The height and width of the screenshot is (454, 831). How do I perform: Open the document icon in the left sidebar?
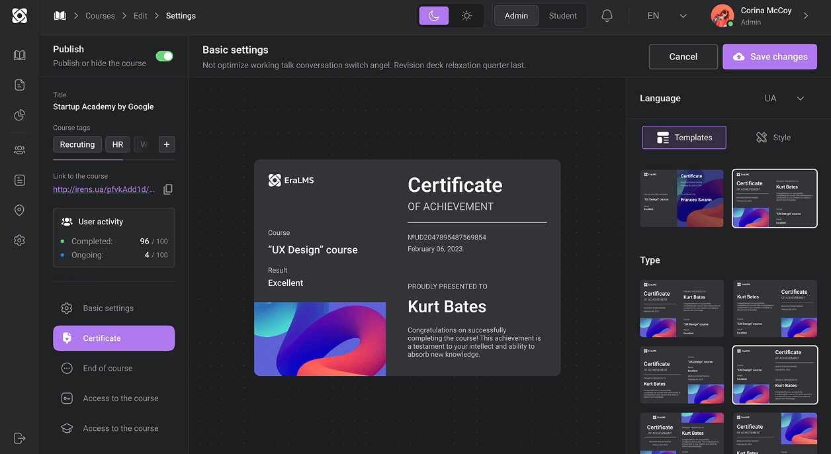pyautogui.click(x=19, y=85)
